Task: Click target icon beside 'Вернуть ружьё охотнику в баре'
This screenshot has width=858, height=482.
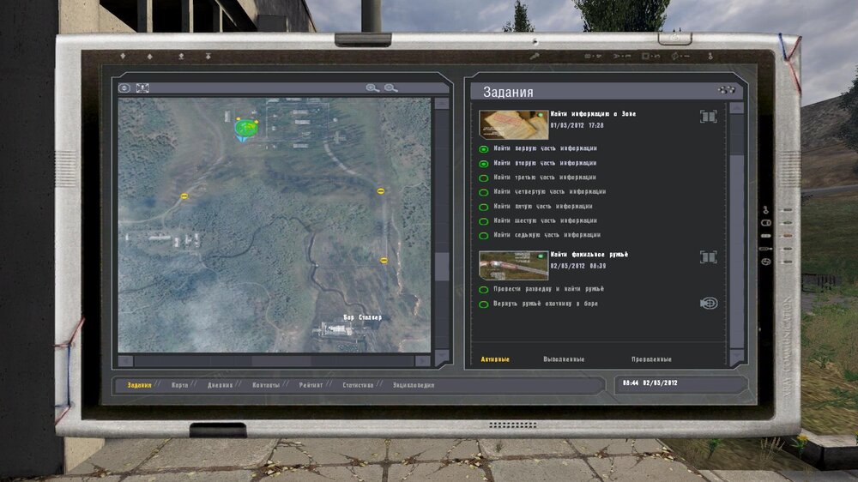Action: [709, 303]
